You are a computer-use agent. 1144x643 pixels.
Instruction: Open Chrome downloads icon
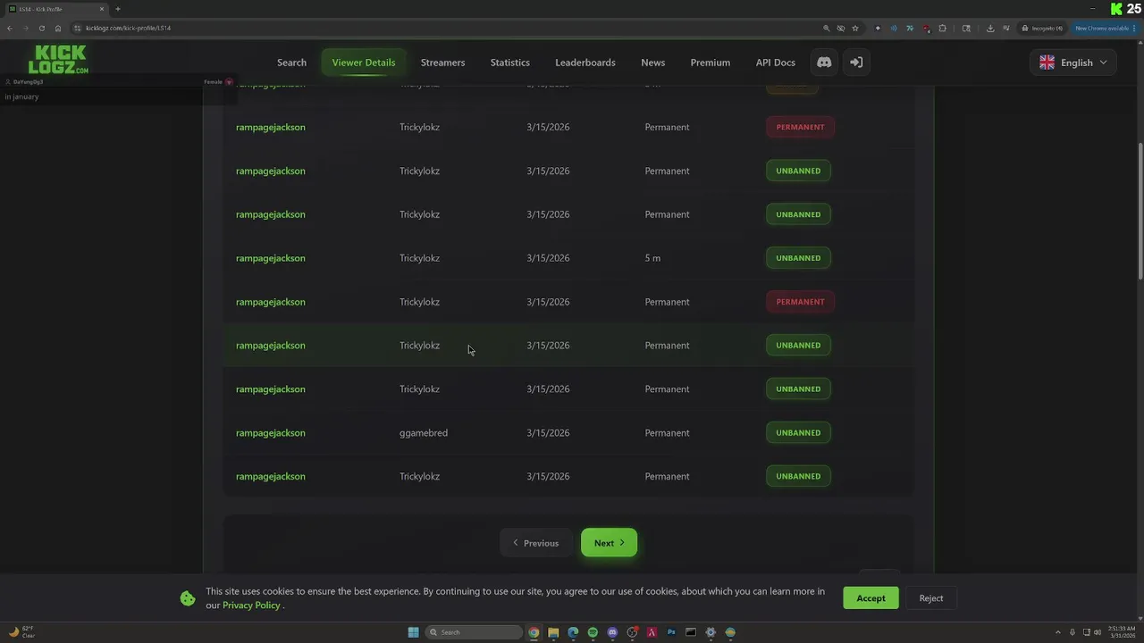[990, 28]
